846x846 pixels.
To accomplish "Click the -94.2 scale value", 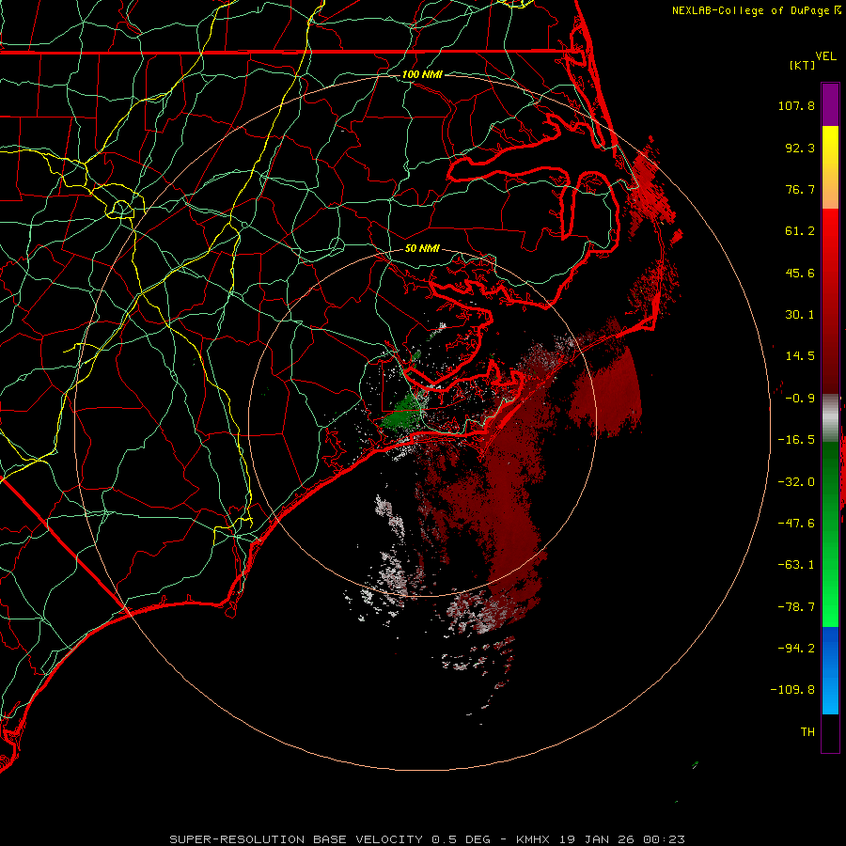I will point(796,649).
